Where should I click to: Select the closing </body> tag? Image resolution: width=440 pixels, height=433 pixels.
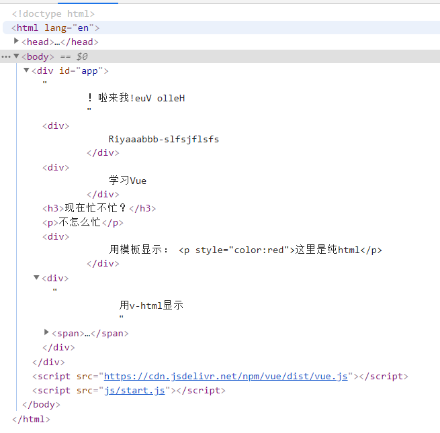click(x=41, y=404)
